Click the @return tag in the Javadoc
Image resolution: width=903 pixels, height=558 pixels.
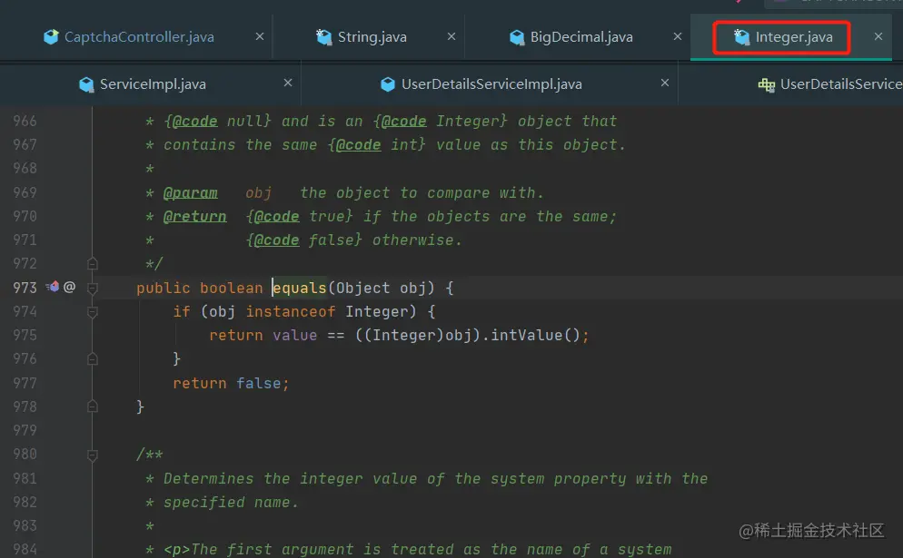pos(194,217)
